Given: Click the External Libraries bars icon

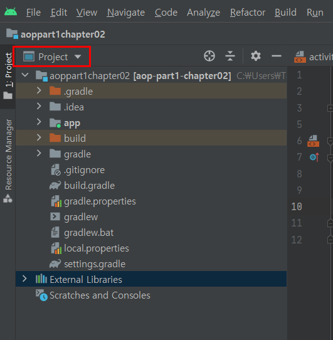Looking at the screenshot, I should click(41, 279).
